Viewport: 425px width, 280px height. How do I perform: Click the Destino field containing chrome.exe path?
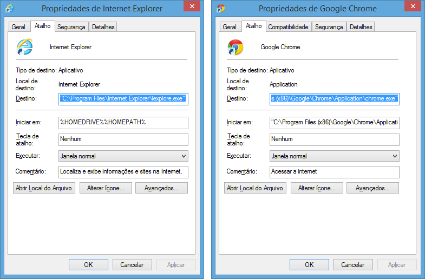335,99
